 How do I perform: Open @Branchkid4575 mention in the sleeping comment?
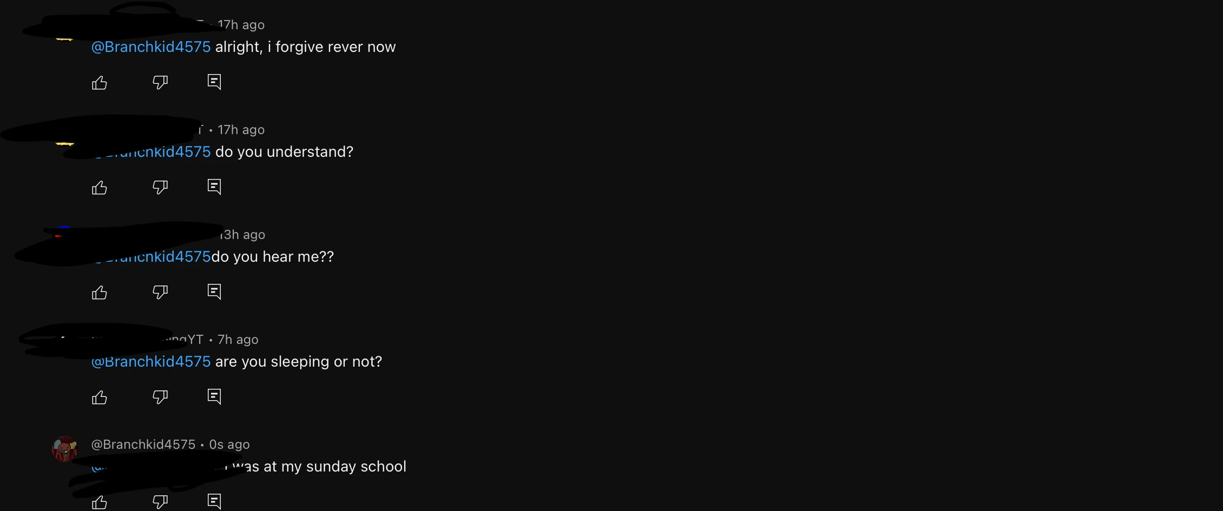click(151, 361)
